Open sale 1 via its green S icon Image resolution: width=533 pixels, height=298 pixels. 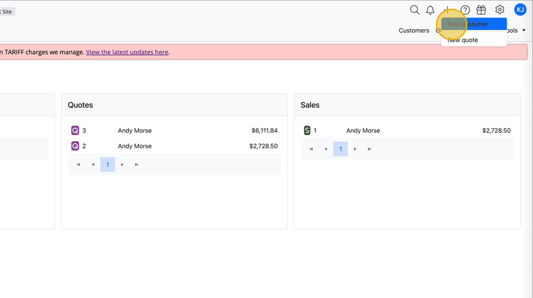point(307,130)
